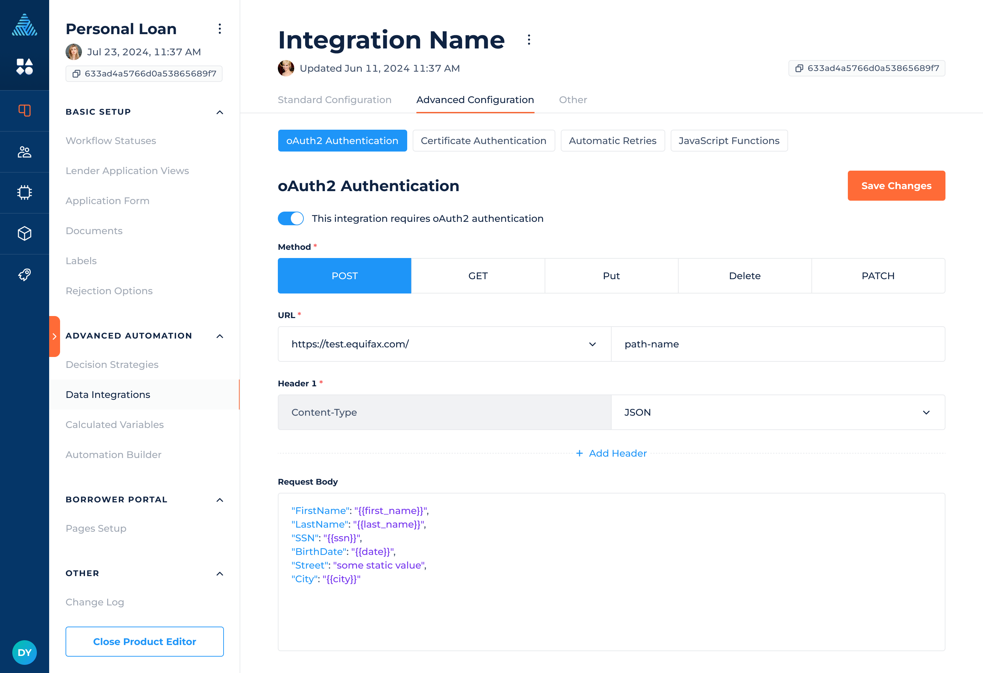The height and width of the screenshot is (673, 983).
Task: Click the app logo at top of sidebar
Action: click(24, 25)
